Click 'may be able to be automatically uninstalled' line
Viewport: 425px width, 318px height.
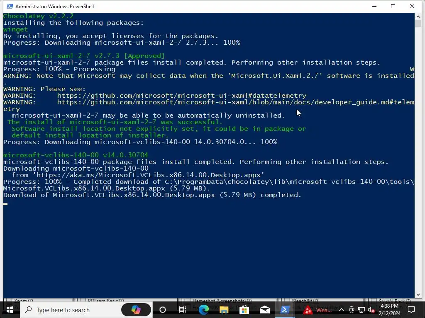pyautogui.click(x=148, y=116)
